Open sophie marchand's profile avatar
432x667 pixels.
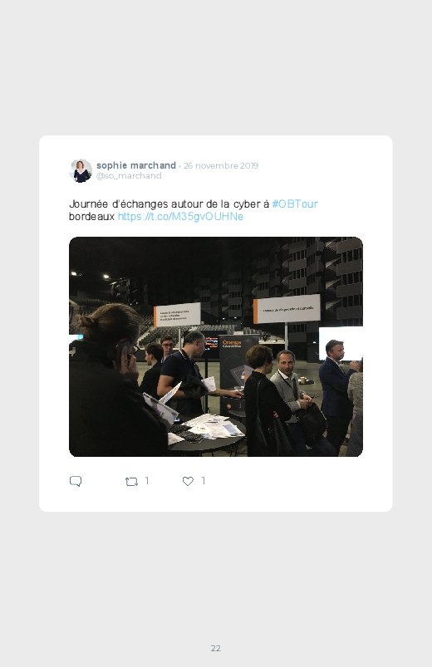[81, 170]
